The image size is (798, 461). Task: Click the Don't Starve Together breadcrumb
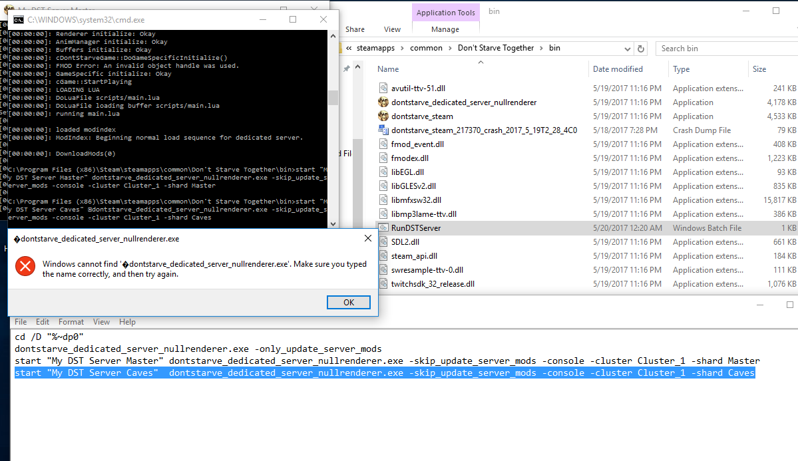(x=495, y=48)
